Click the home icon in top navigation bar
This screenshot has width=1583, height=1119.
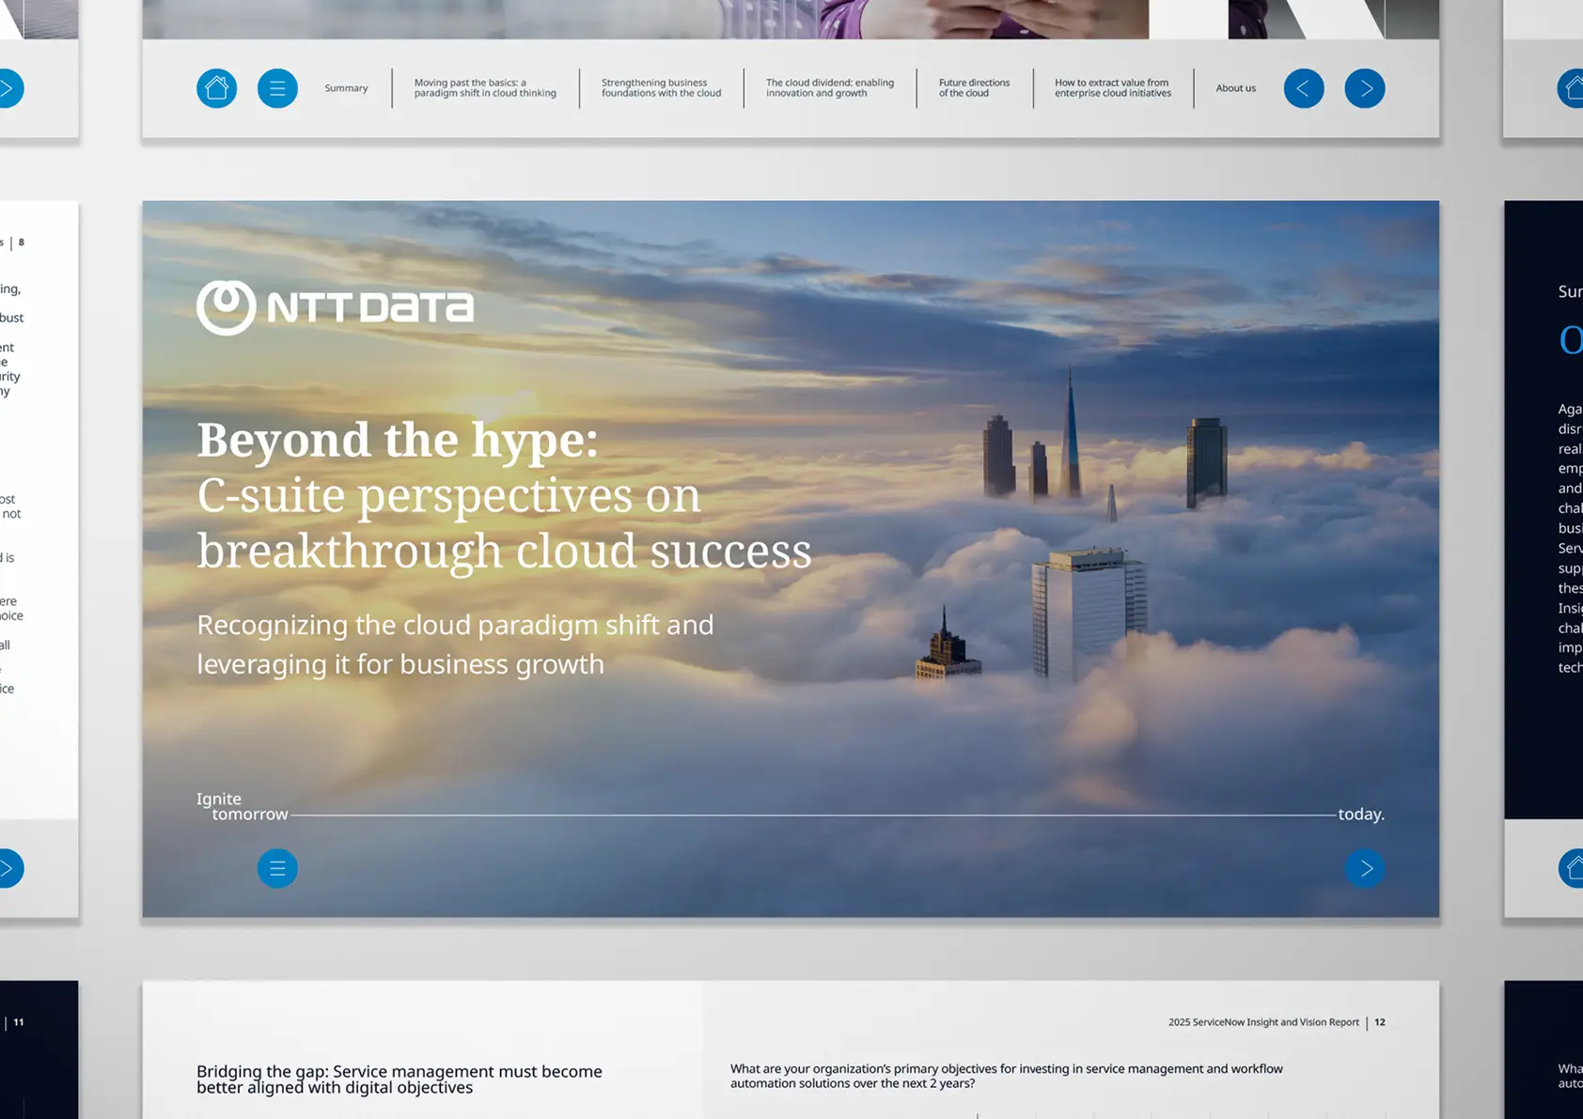(x=216, y=88)
